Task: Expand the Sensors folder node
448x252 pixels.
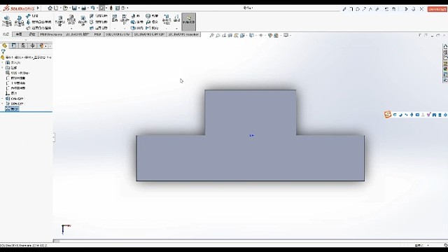Action: (x=3, y=62)
